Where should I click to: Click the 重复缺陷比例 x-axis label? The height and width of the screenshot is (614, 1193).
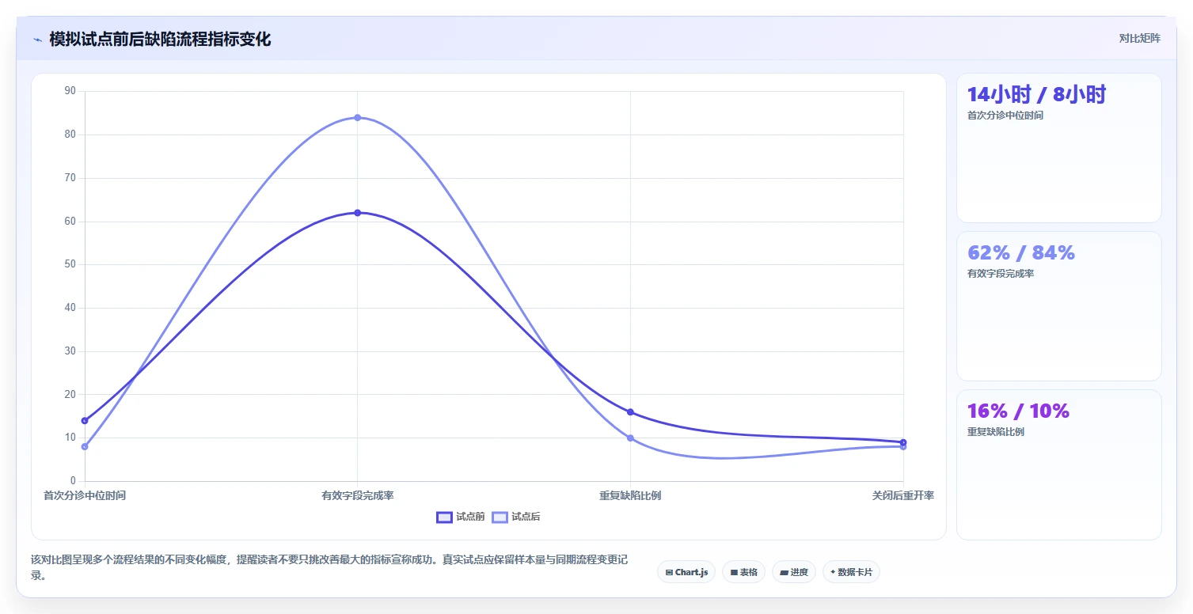tap(630, 495)
